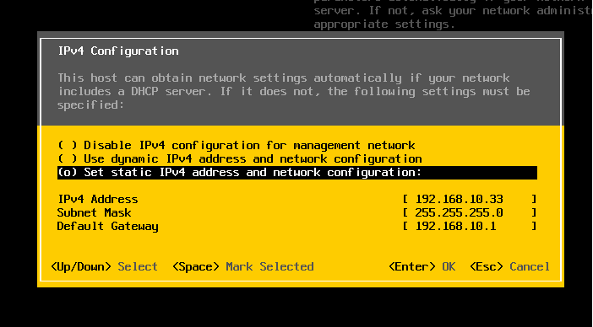Click the Subnet Mask label
The height and width of the screenshot is (327, 593).
coord(94,212)
